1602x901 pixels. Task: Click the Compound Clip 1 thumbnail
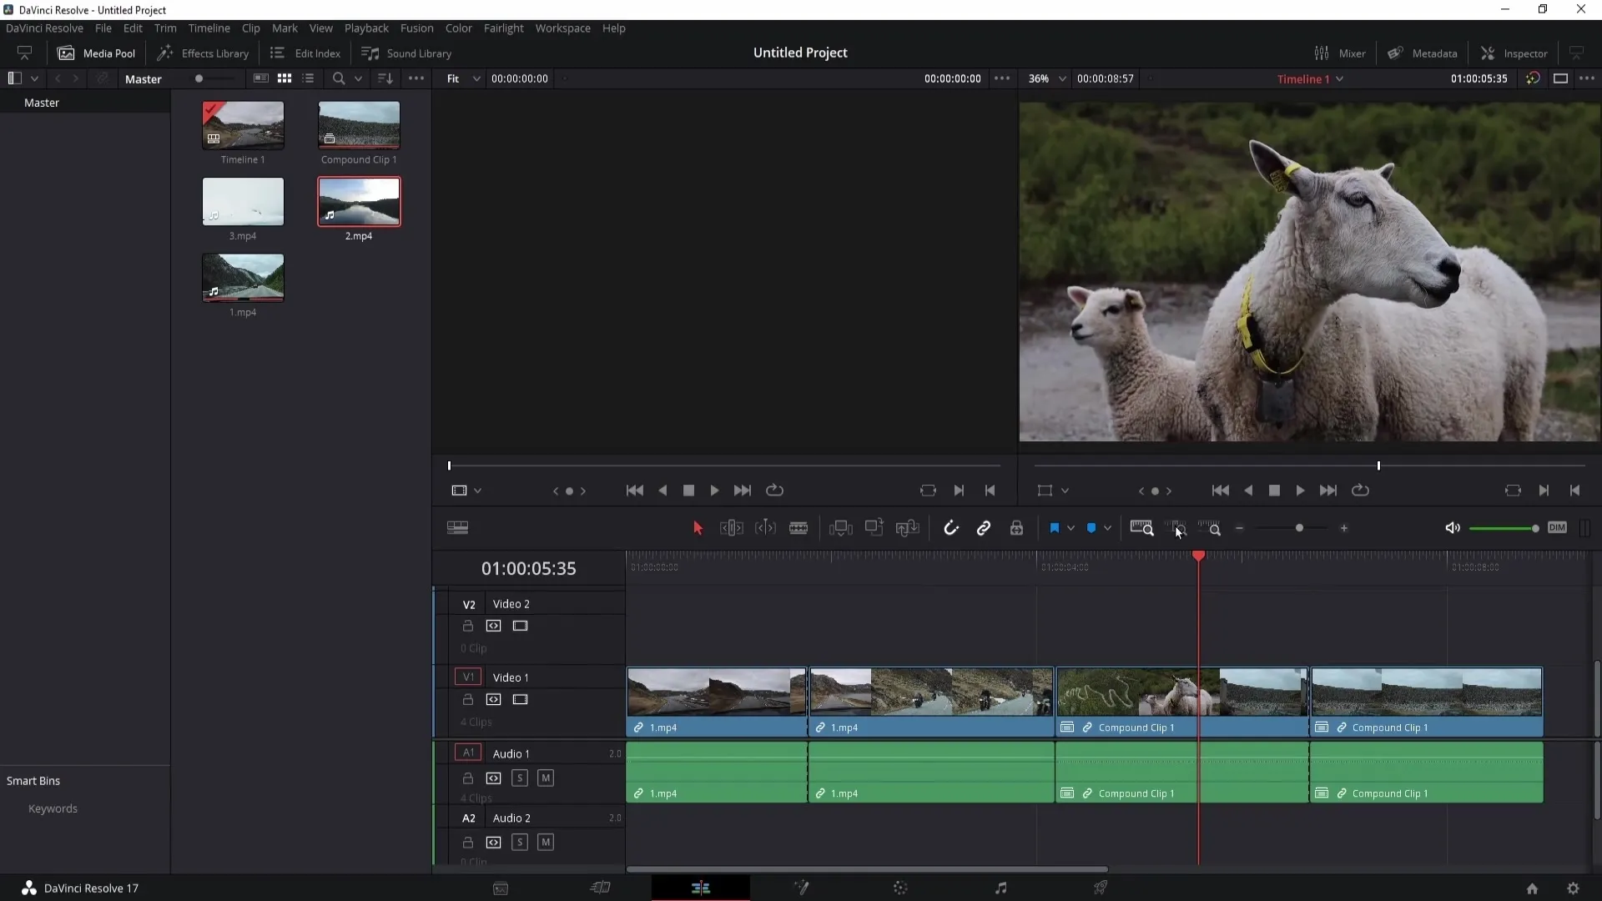359,124
